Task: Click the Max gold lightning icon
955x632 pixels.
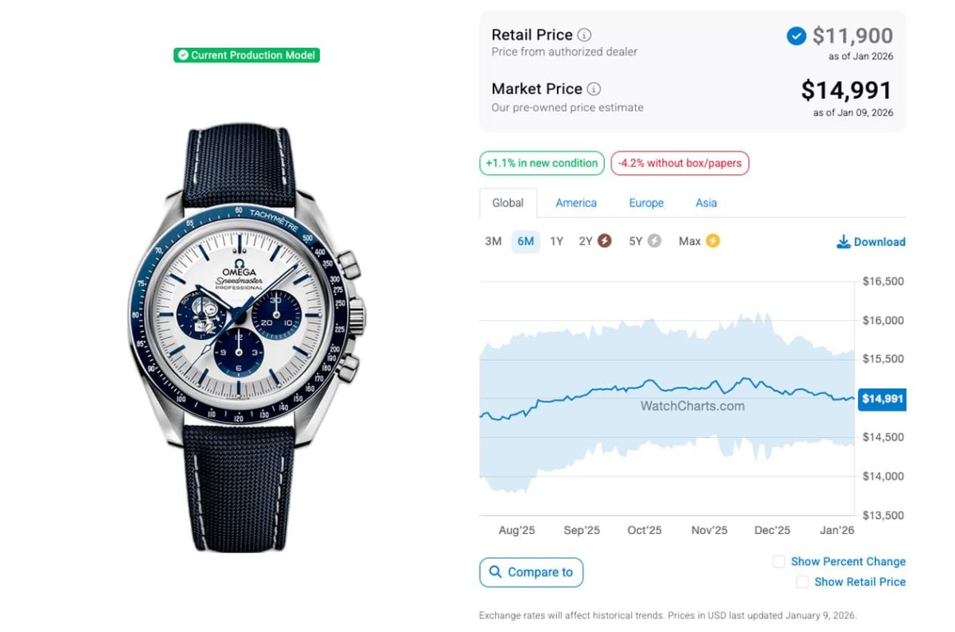Action: pyautogui.click(x=712, y=240)
